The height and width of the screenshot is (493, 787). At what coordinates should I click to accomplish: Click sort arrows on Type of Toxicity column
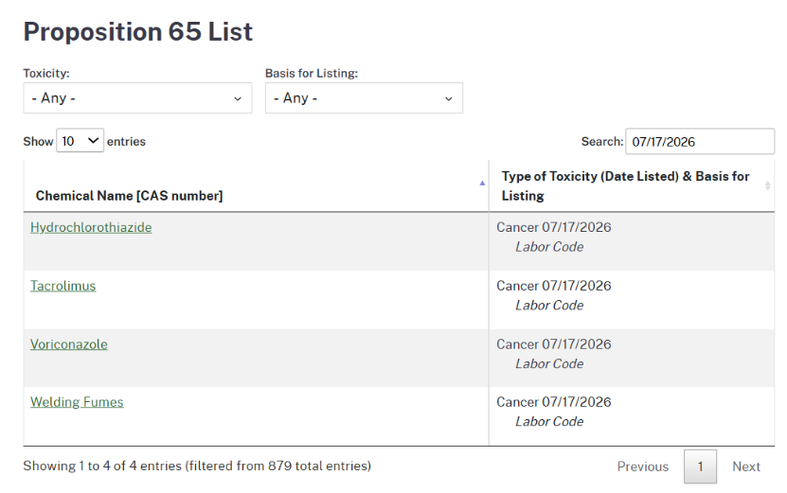coord(767,186)
